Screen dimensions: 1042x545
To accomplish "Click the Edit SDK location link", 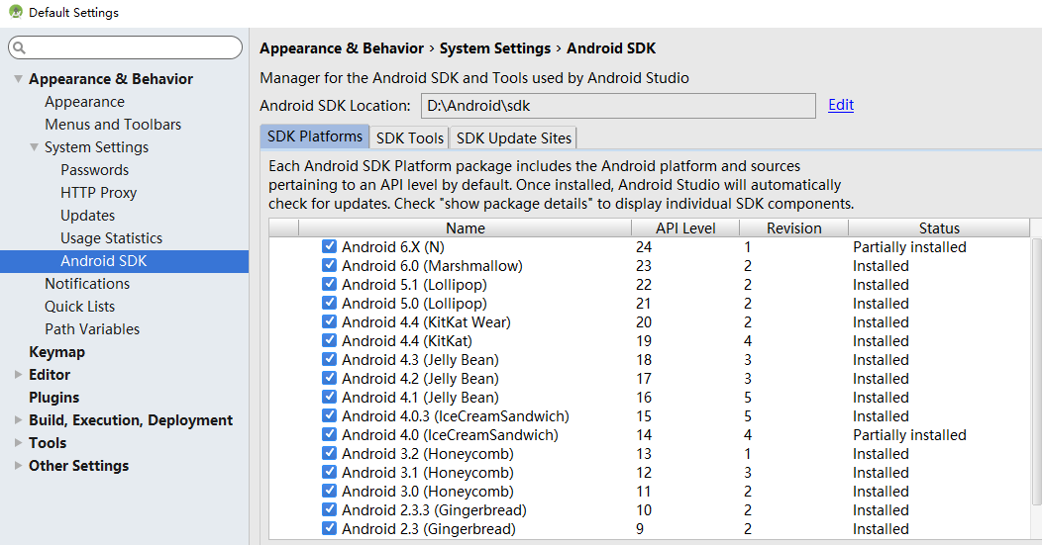I will (841, 105).
